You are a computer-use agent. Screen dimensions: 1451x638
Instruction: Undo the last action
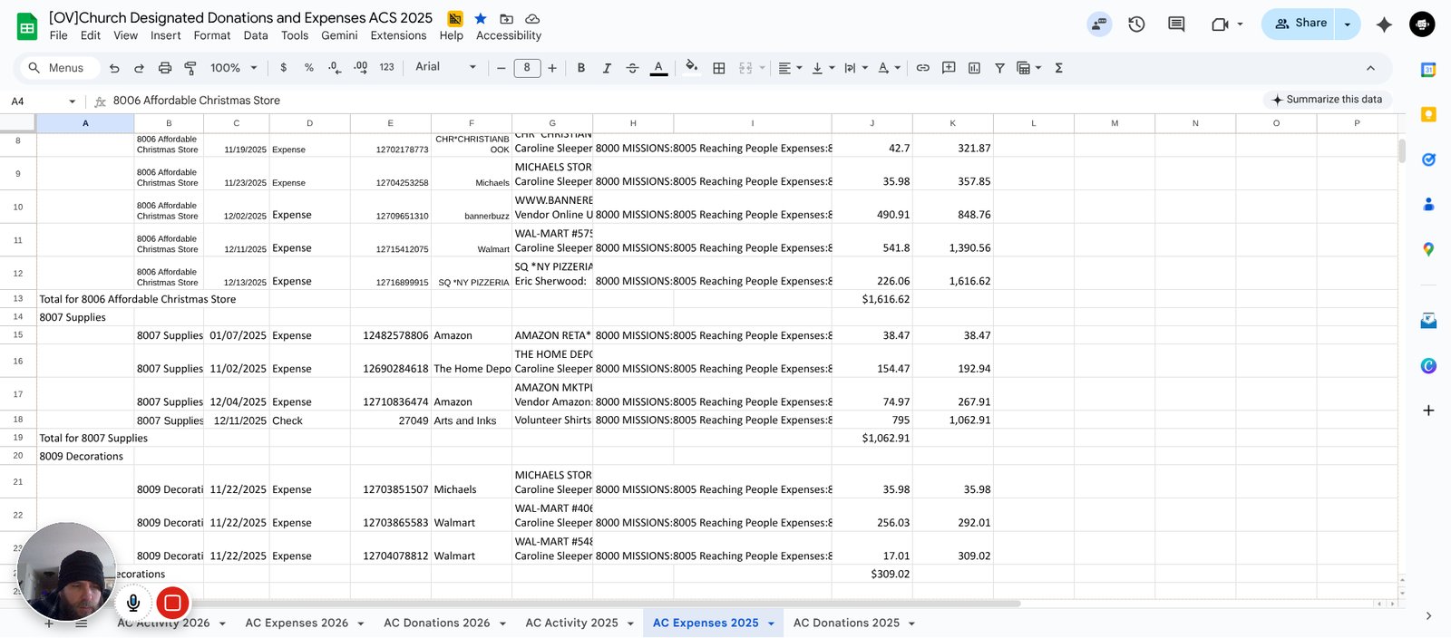coord(114,68)
